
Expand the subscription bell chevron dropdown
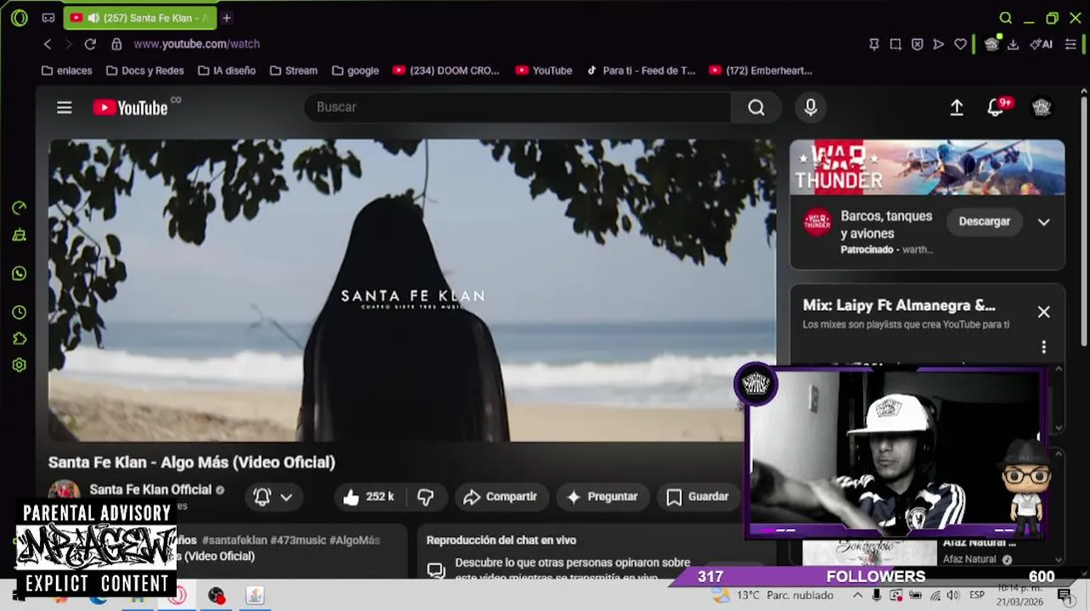pyautogui.click(x=286, y=497)
